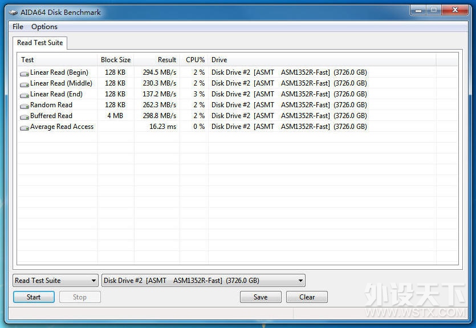This screenshot has width=476, height=328.
Task: Click the 4 MB block size cell
Action: coord(115,116)
